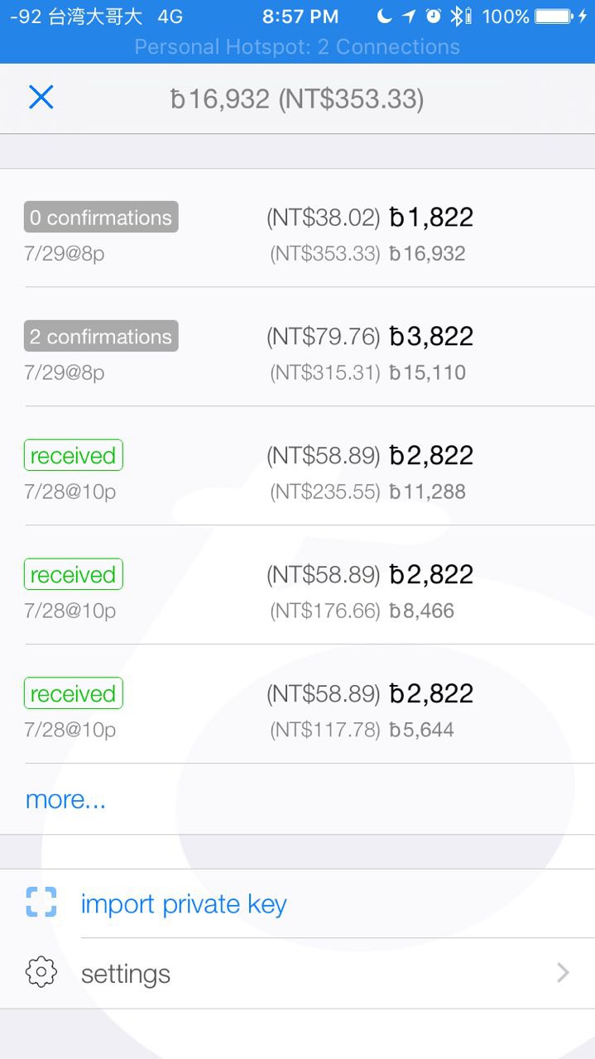The image size is (595, 1059).
Task: Tap the '0 confirmations' badge
Action: click(101, 218)
